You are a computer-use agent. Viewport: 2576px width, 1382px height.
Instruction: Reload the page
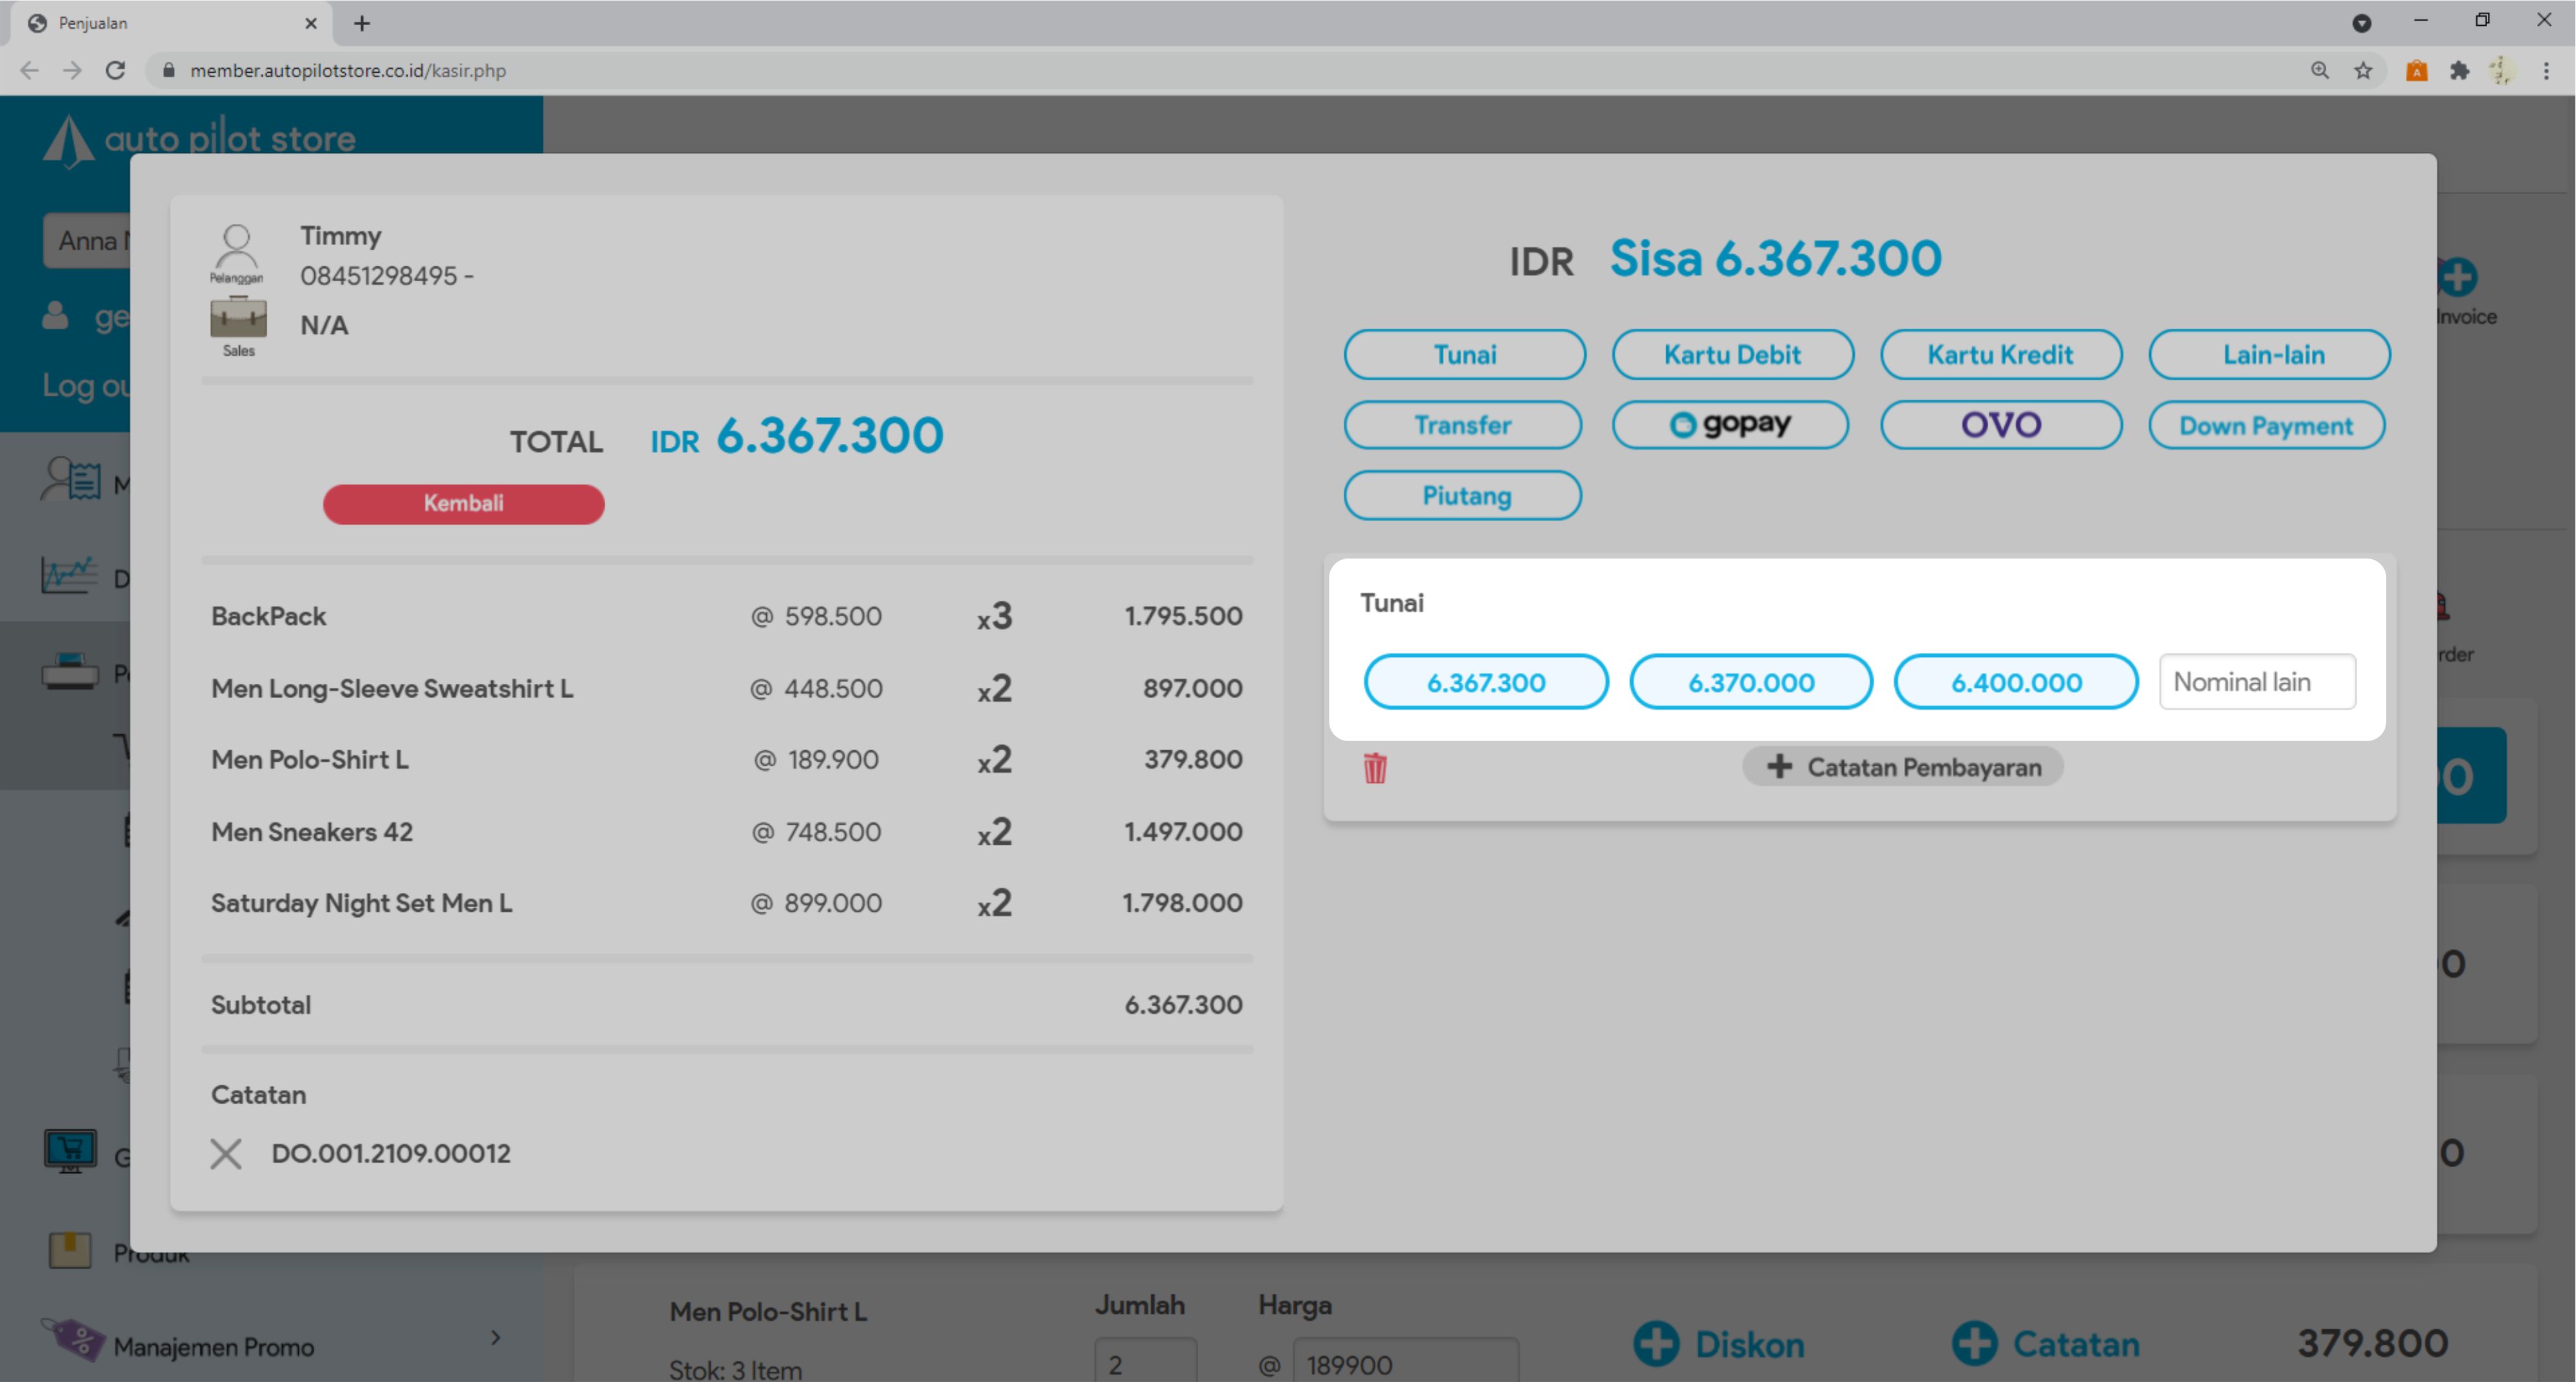[116, 70]
